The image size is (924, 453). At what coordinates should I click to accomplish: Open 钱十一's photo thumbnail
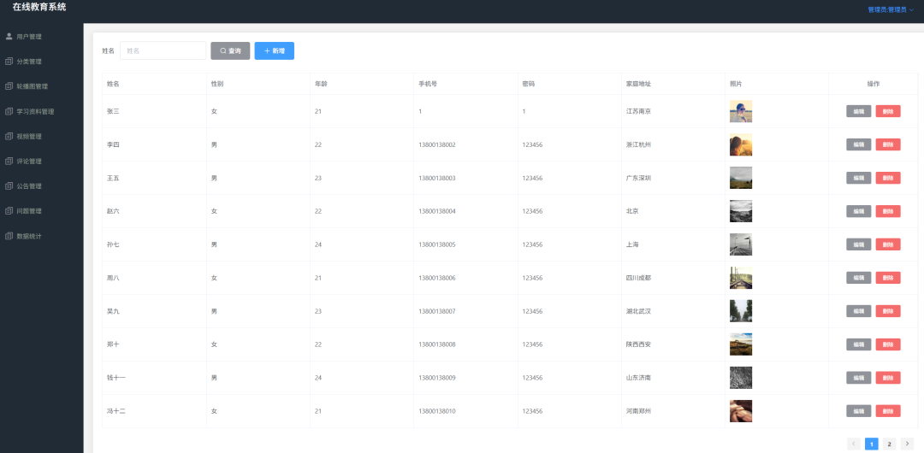[741, 378]
